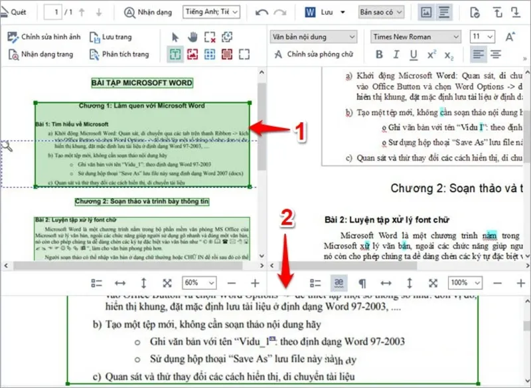Click the order areas tool icon
Viewport: 531px width, 388px height.
click(x=227, y=37)
